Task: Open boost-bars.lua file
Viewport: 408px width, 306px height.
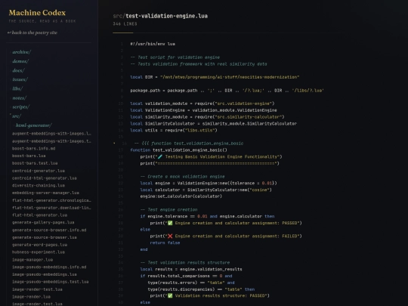Action: tap(29, 156)
